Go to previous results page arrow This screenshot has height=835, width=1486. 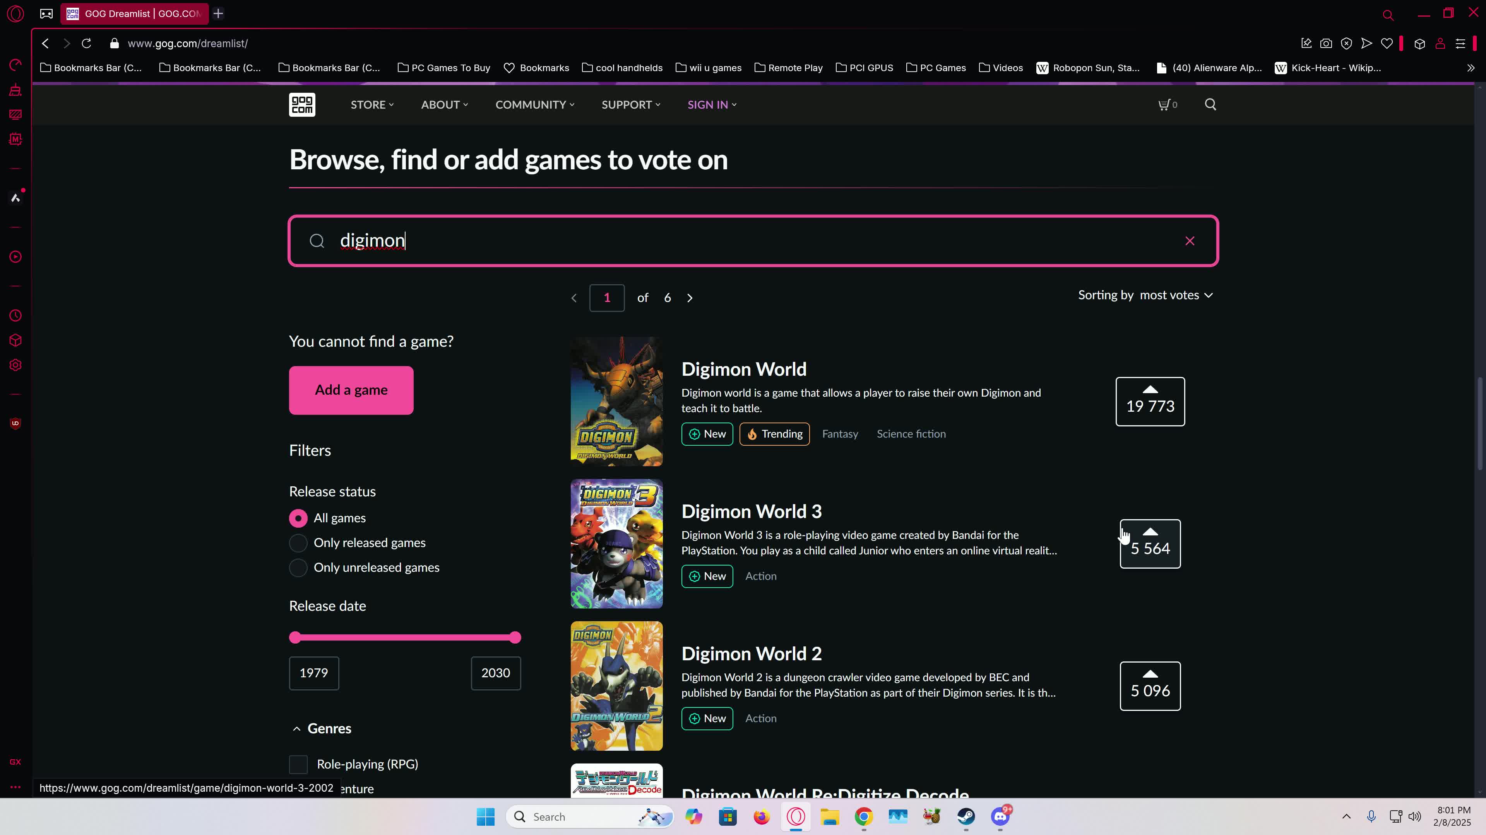(x=574, y=298)
